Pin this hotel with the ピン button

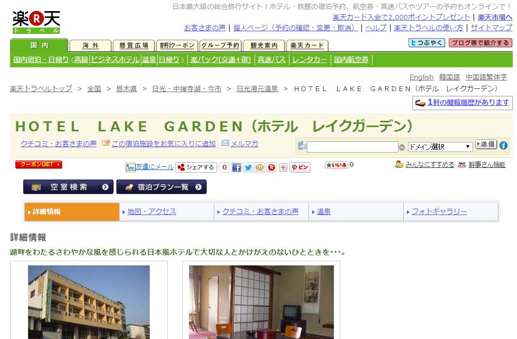tap(300, 167)
